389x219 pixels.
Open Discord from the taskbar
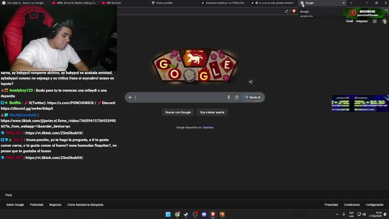(x=204, y=214)
